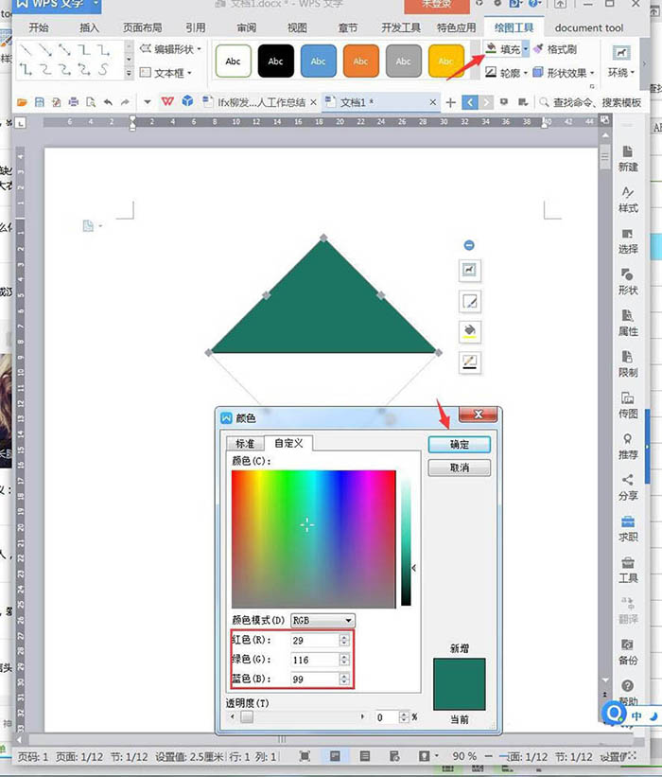This screenshot has width=662, height=777.
Task: Click the 样式 sidebar icon
Action: point(627,200)
